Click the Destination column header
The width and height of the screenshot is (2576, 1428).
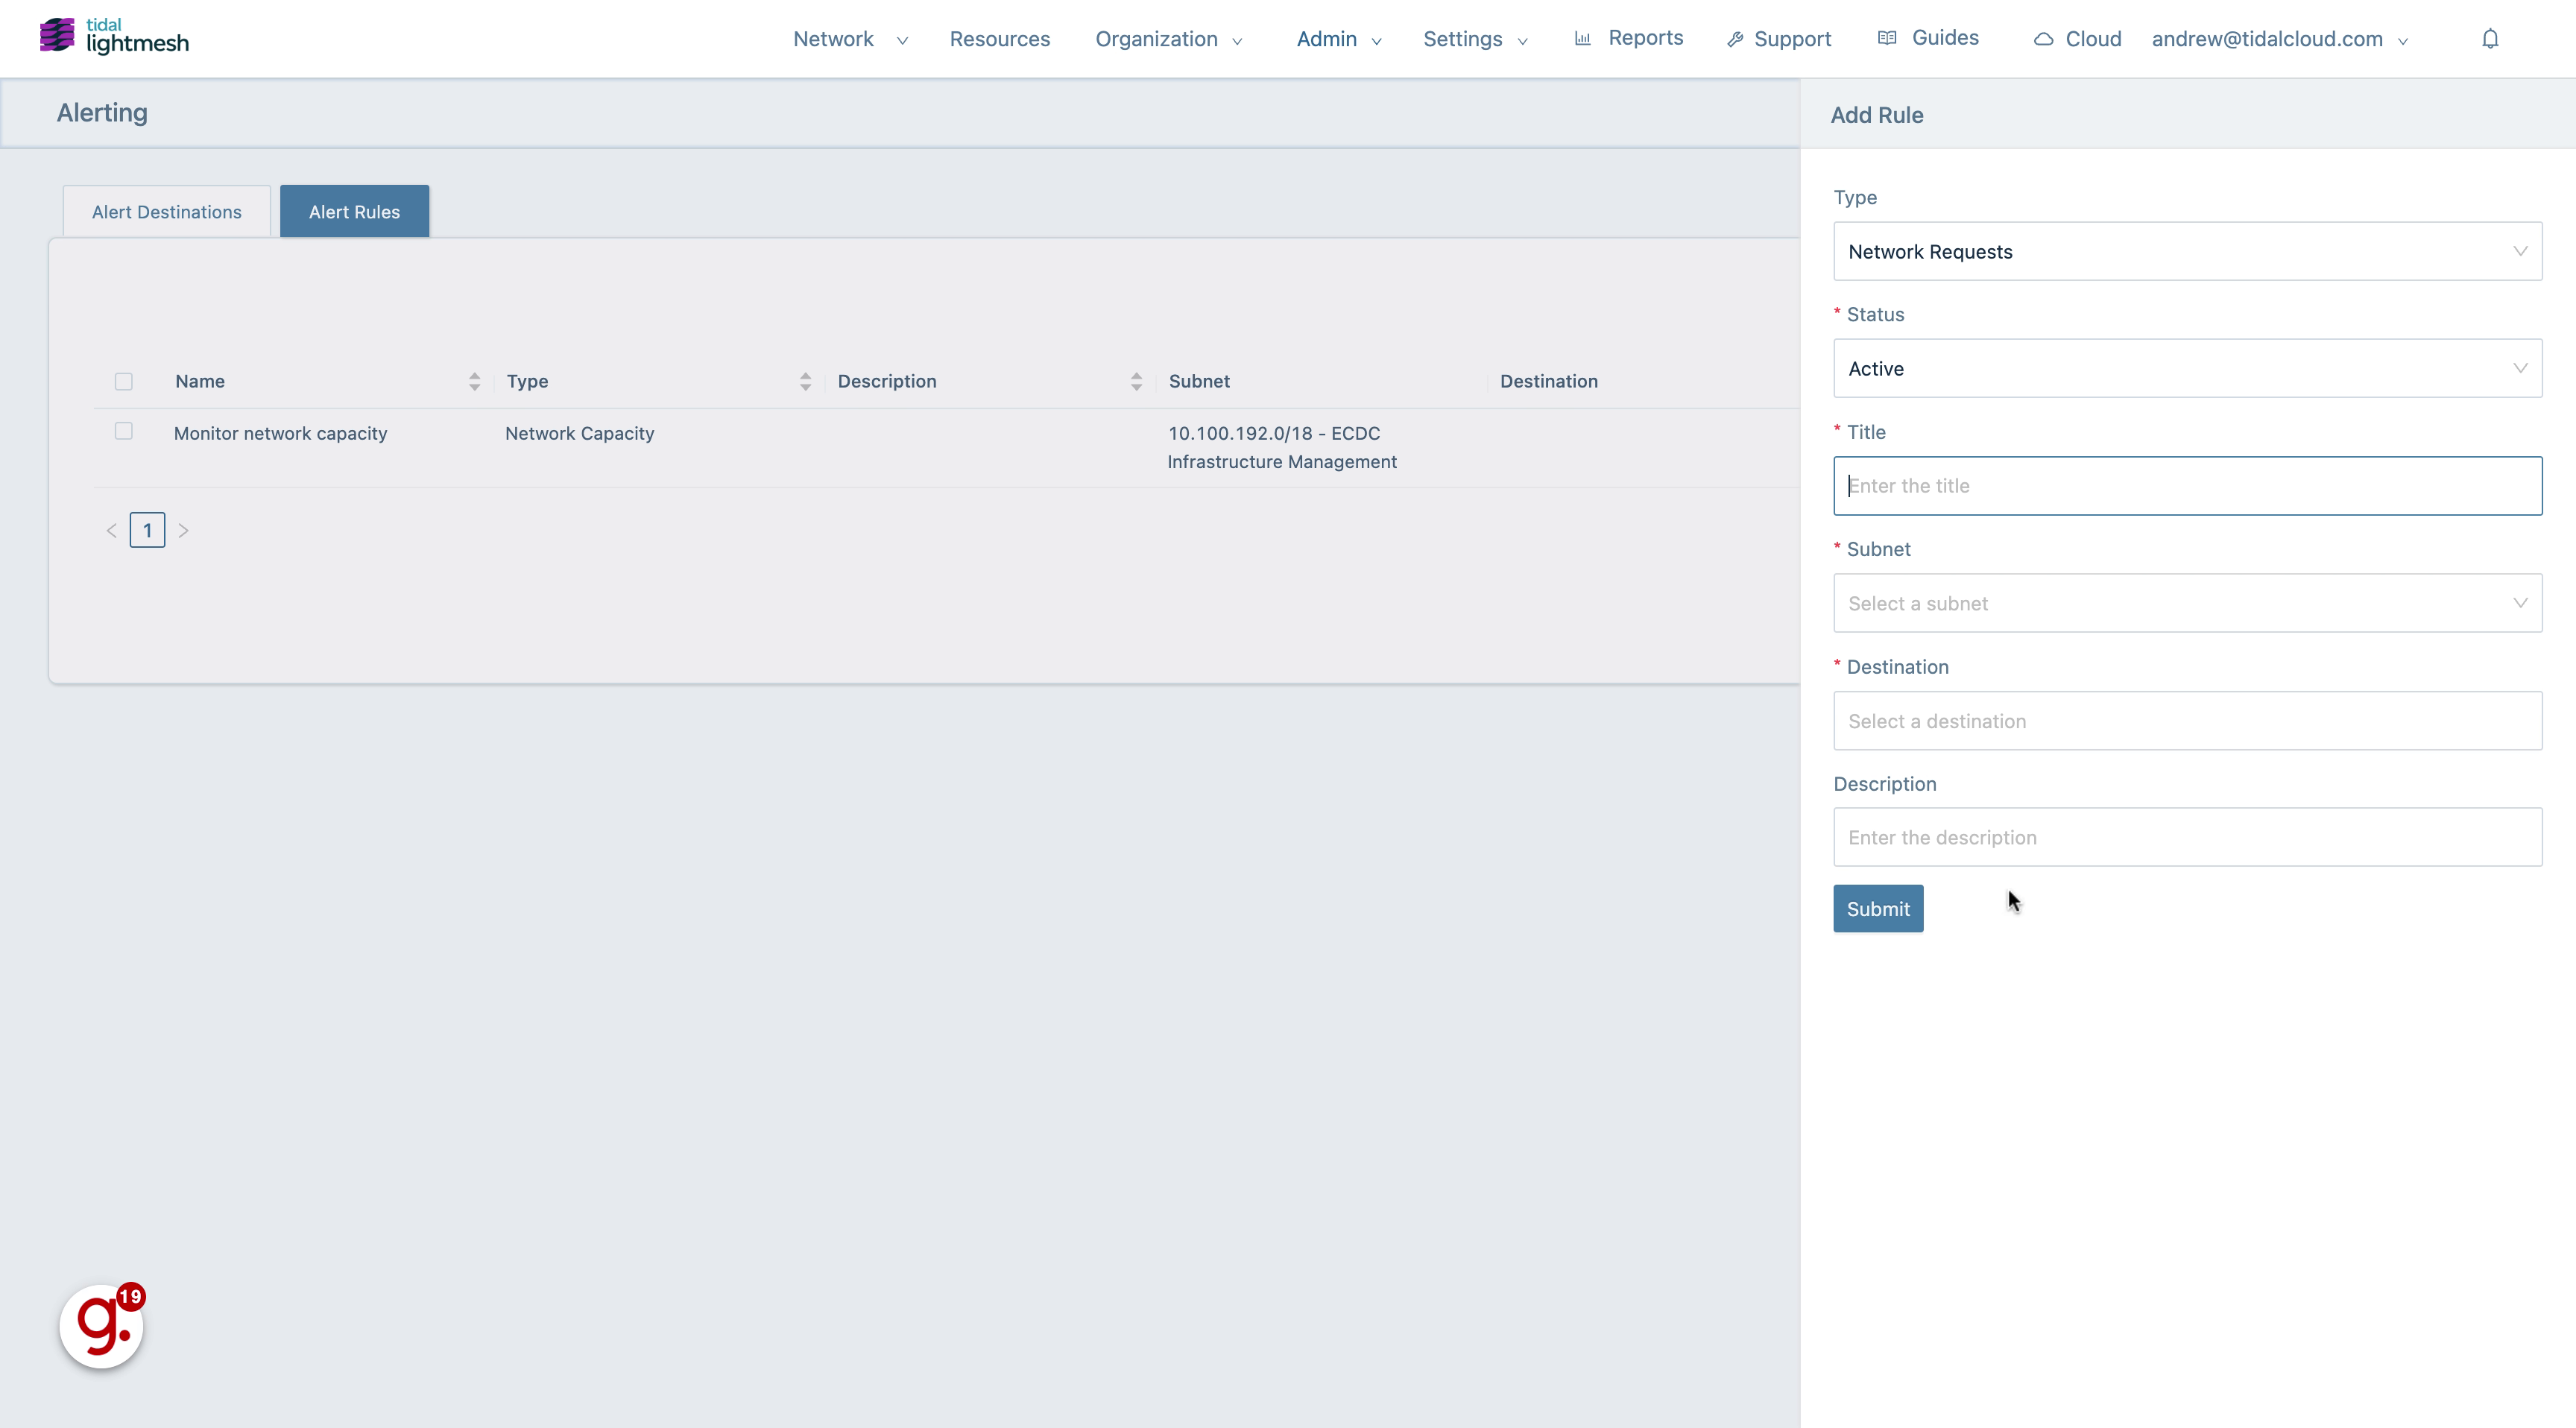click(1548, 381)
